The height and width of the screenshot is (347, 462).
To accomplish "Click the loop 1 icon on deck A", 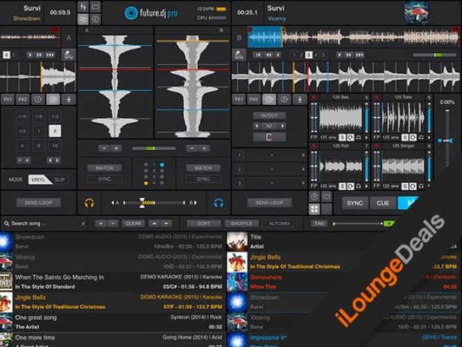I will (x=38, y=99).
